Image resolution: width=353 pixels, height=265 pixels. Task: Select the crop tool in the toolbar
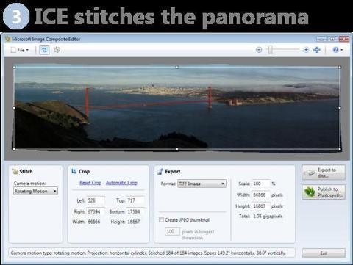pyautogui.click(x=44, y=50)
